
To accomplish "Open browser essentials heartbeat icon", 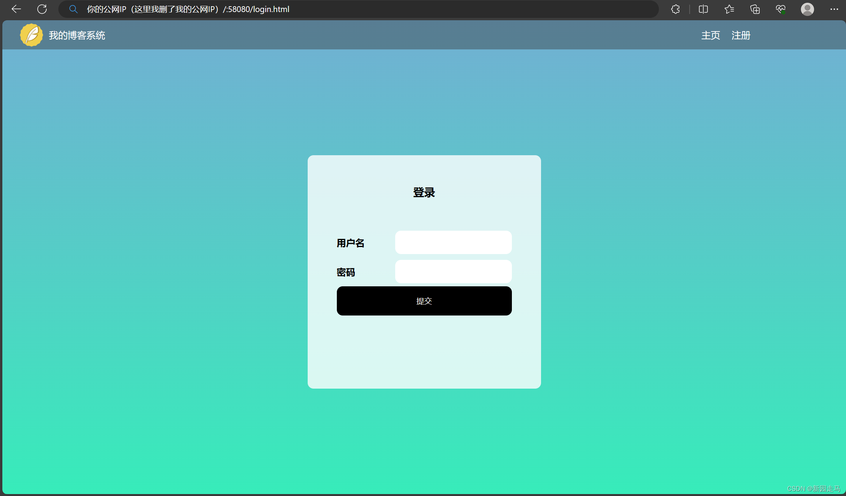I will click(780, 9).
